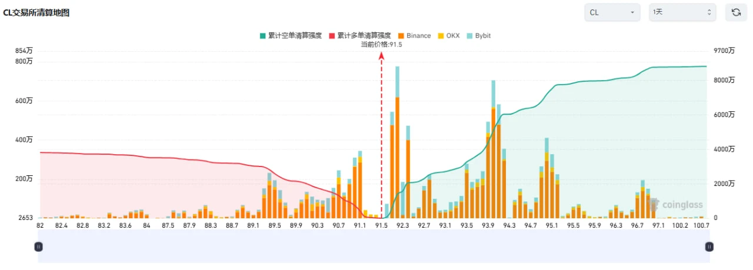Click the left axis label 400万
This screenshot has width=753, height=270.
point(24,139)
